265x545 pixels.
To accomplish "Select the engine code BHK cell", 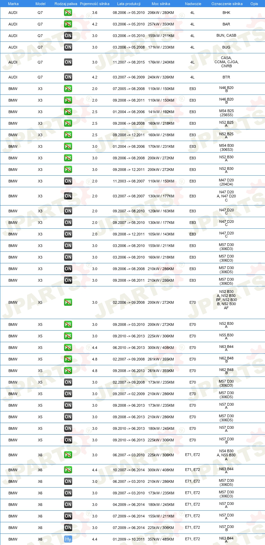I will click(x=226, y=13).
